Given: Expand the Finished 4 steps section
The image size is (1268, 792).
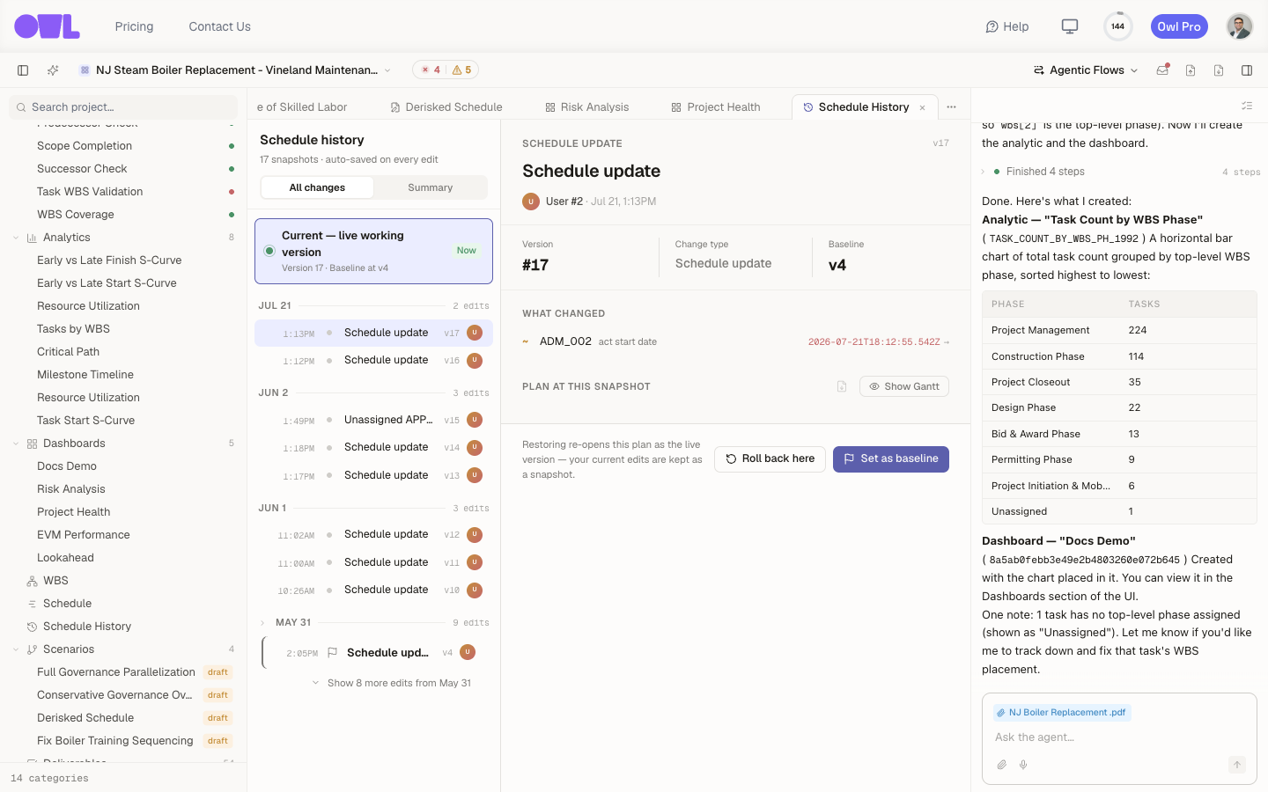Looking at the screenshot, I should [x=983, y=172].
